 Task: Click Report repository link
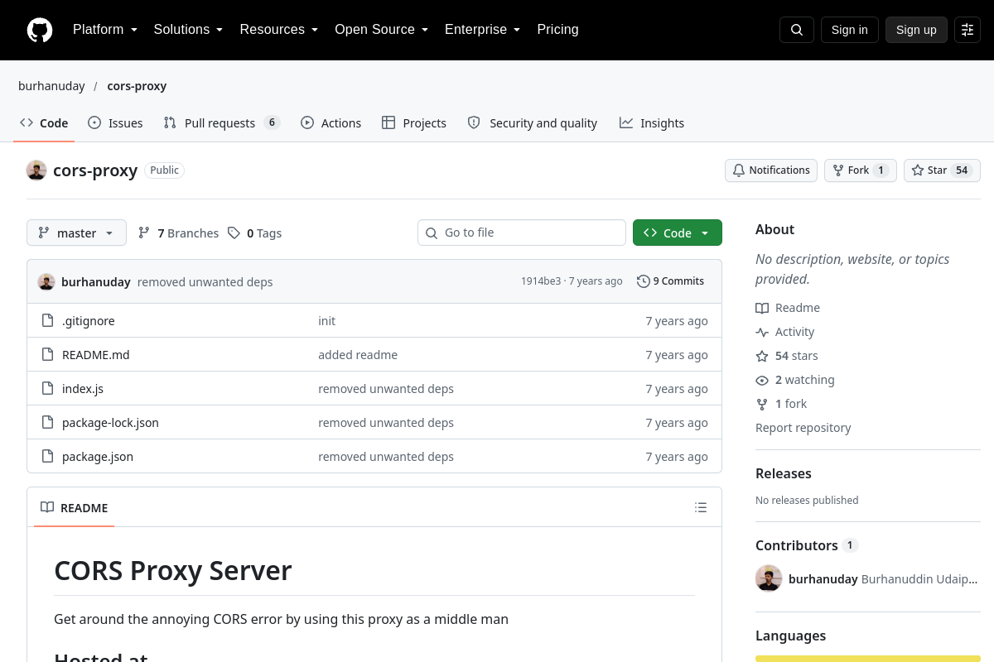pyautogui.click(x=803, y=428)
